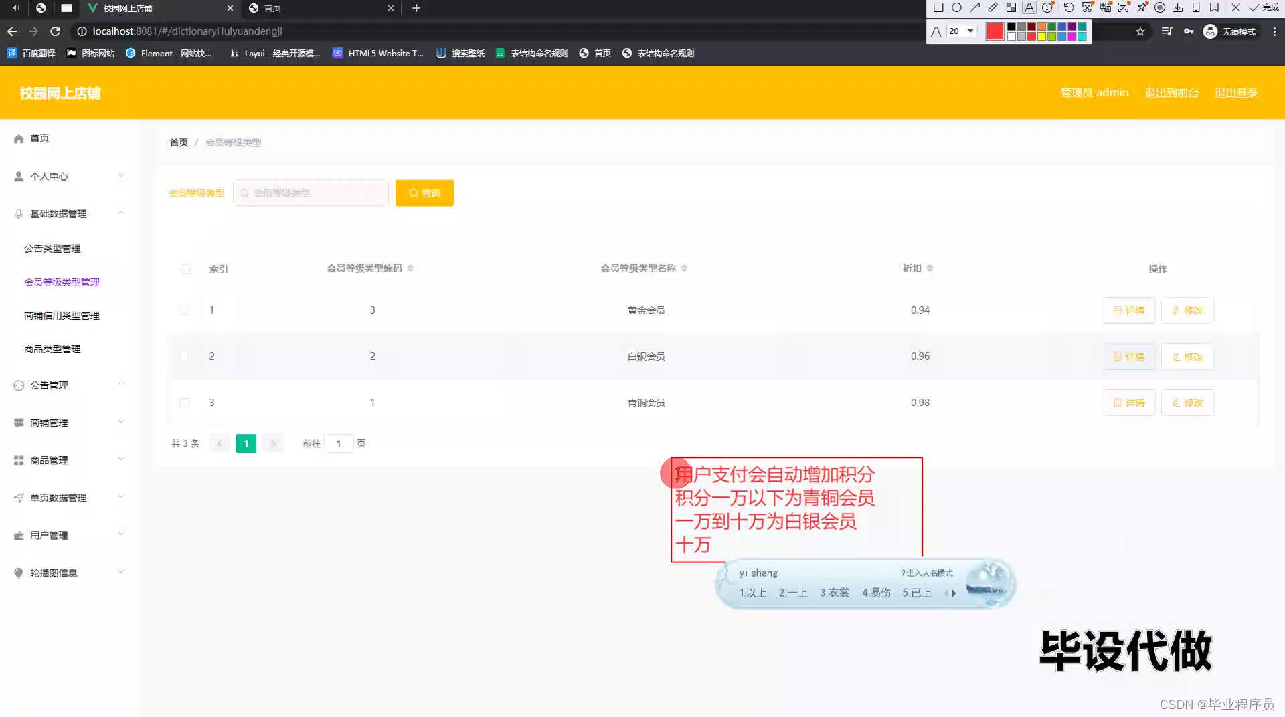Open the font size 20 dropdown
Screen dimensions: 1285x717
coord(962,31)
